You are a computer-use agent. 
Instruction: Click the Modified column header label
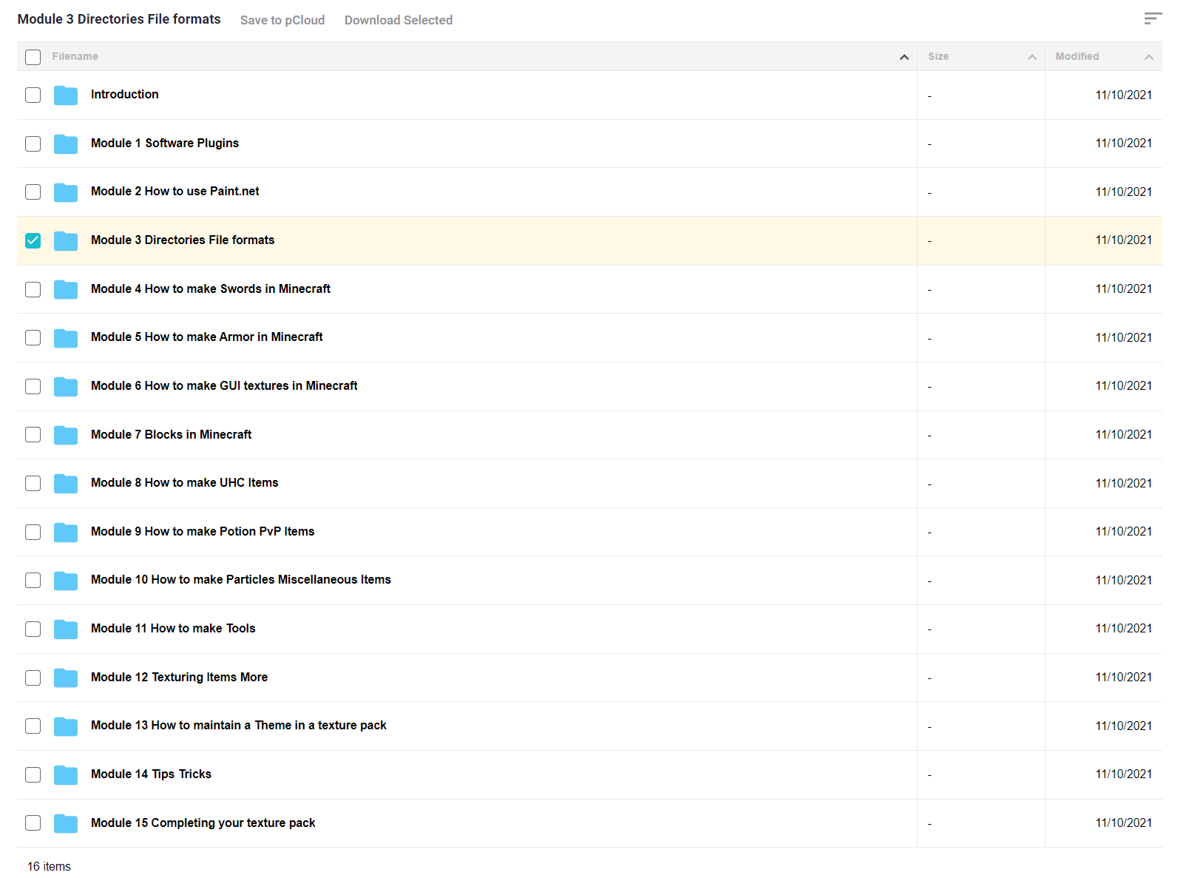coord(1077,56)
